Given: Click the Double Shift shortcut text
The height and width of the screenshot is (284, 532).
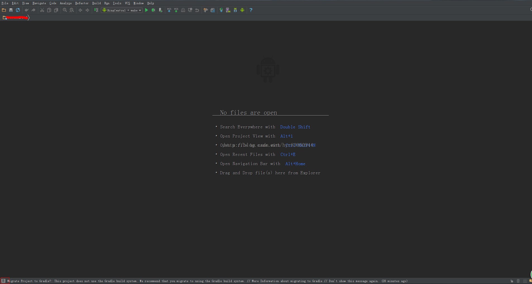Looking at the screenshot, I should [x=295, y=127].
